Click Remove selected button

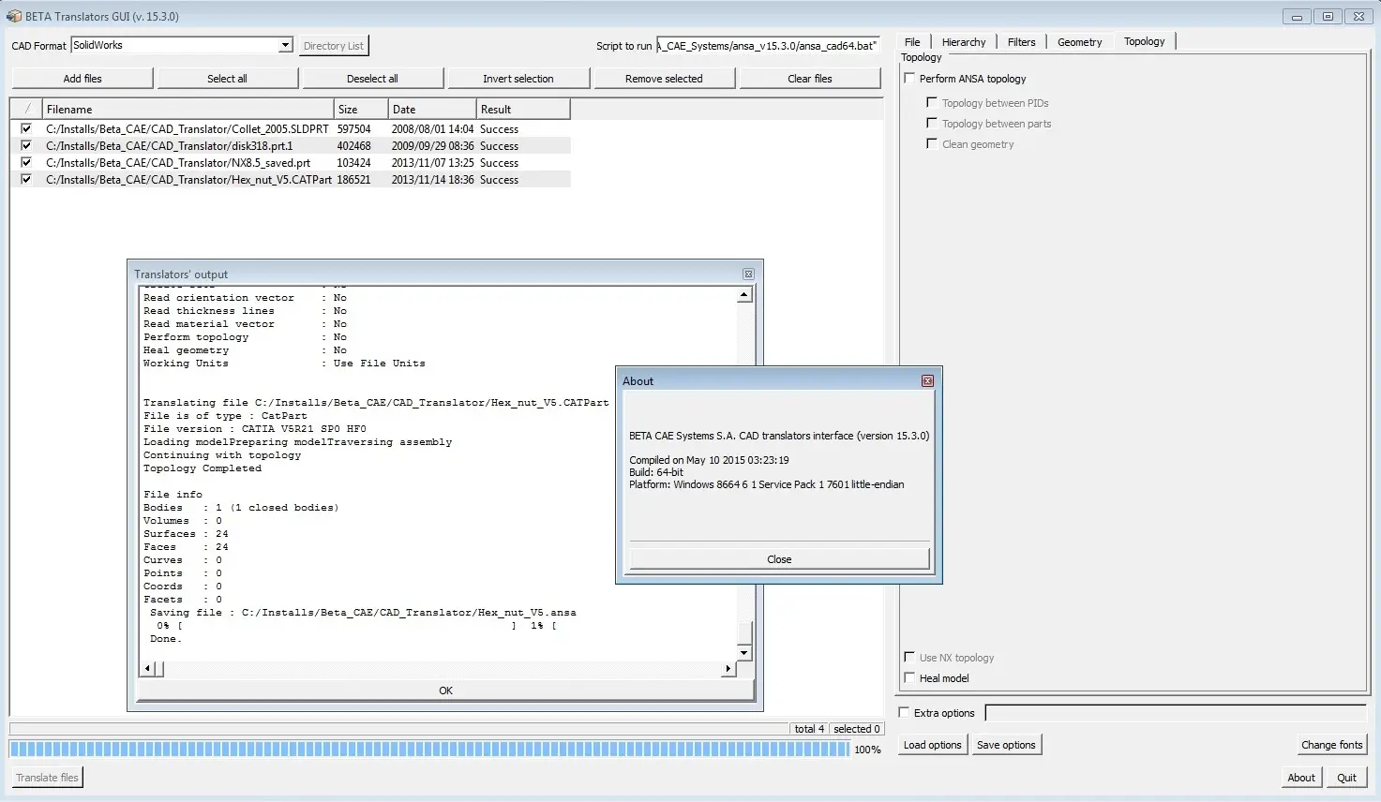click(664, 79)
